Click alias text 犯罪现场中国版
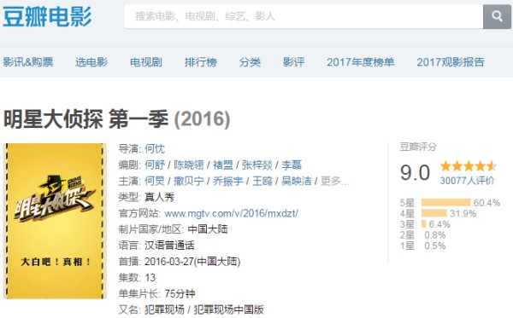This screenshot has width=513, height=318. point(228,309)
